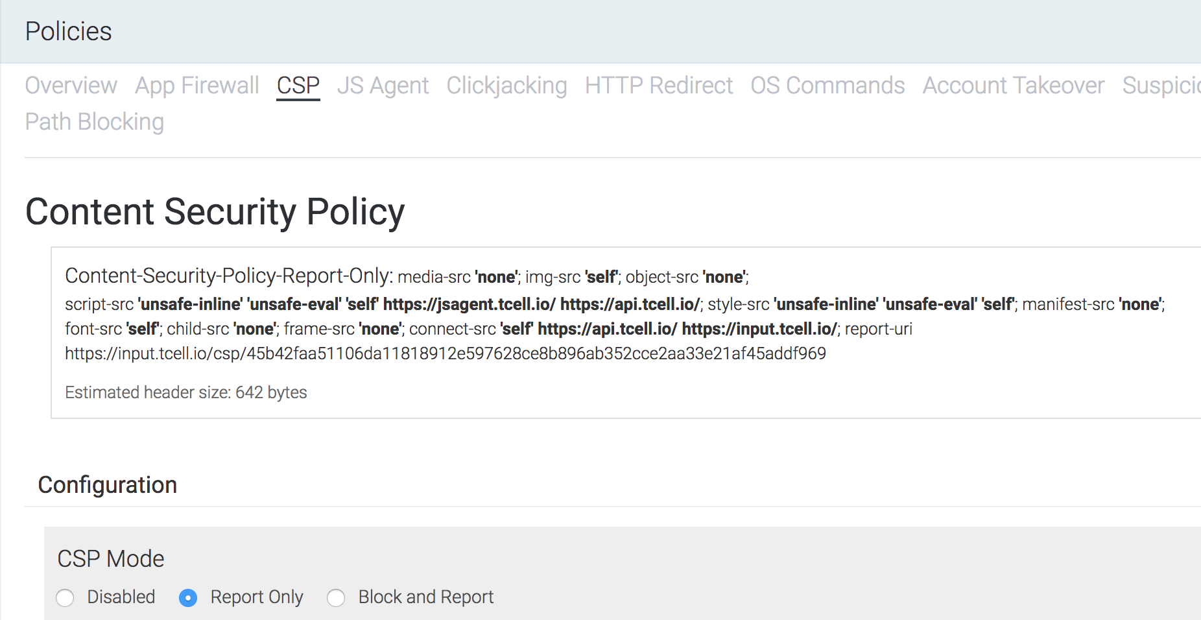Click the Content-Security-Policy-Report-Only header name

tap(228, 276)
